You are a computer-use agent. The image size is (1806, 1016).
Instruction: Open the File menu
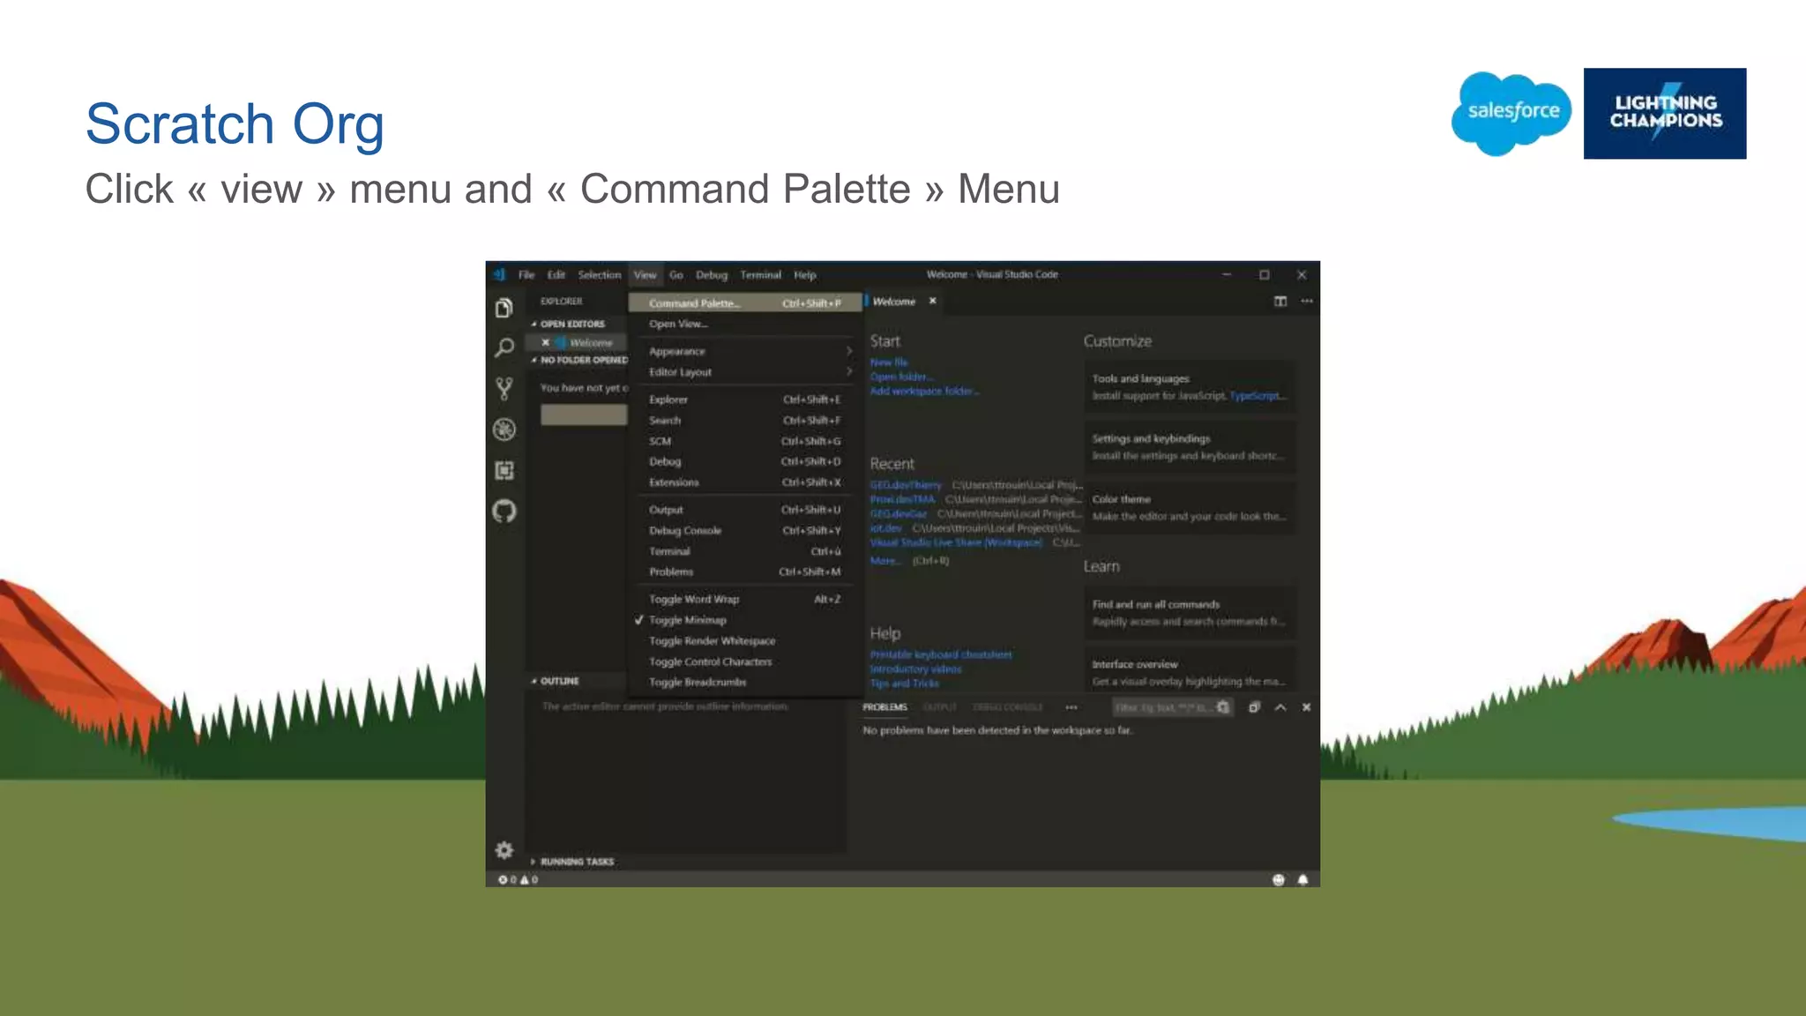526,275
